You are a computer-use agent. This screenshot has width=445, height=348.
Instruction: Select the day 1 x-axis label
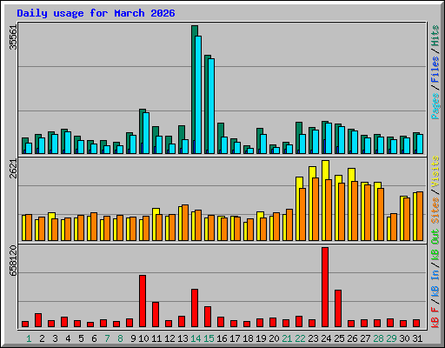[29, 338]
